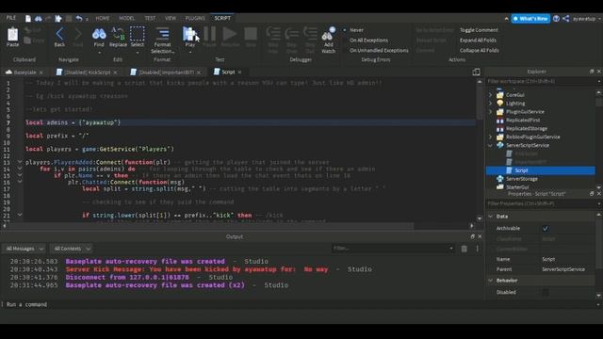Click the split-view icon above the script editor
This screenshot has height=339, width=603.
(x=476, y=72)
